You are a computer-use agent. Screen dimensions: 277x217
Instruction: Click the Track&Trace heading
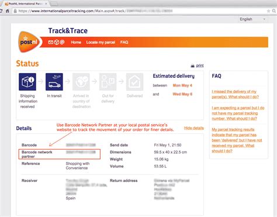pyautogui.click(x=68, y=31)
